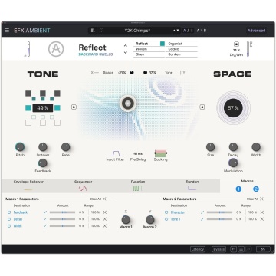Click polarity pencil icon in Feedback row
This screenshot has width=276, height=276.
(45, 212)
